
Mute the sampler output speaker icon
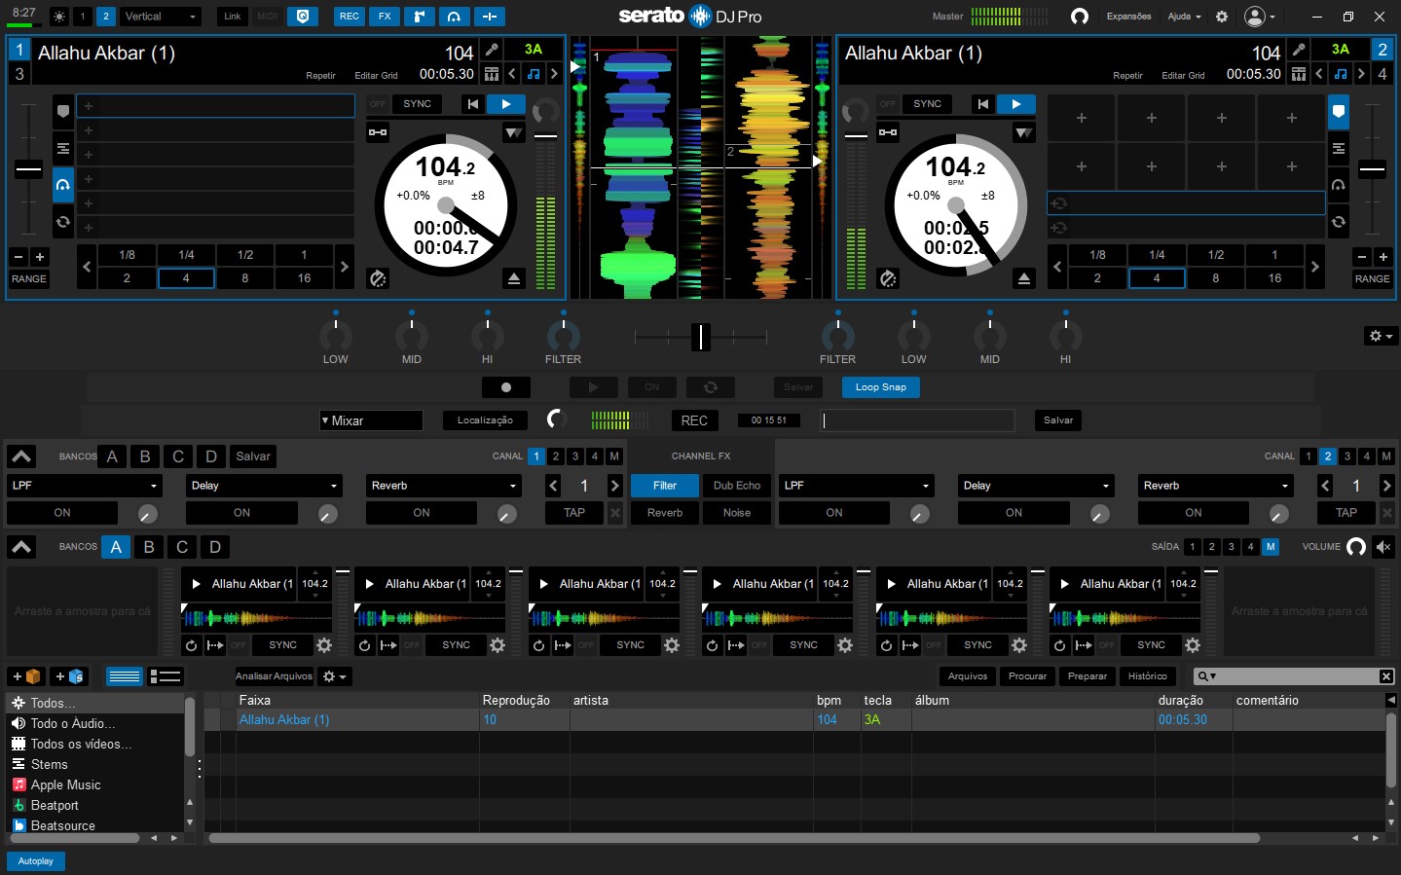coord(1383,547)
